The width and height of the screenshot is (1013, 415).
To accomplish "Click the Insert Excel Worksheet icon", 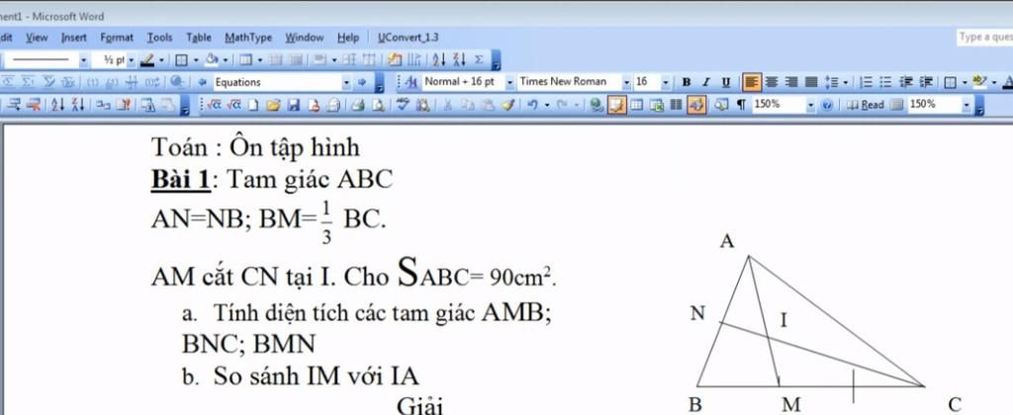I will click(657, 104).
